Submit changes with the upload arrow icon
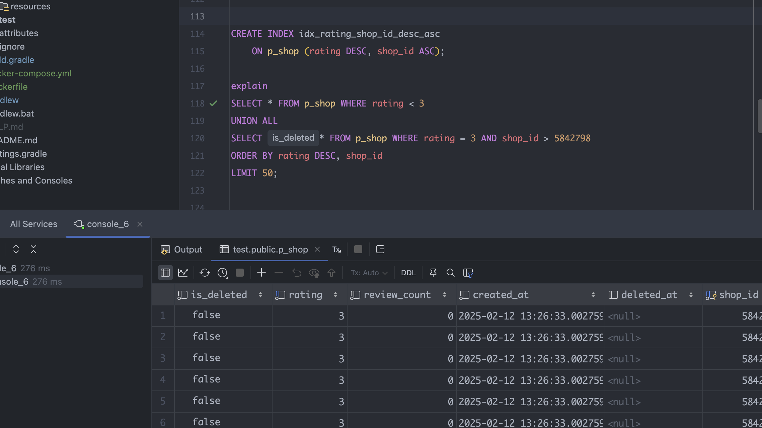This screenshot has height=428, width=762. (331, 273)
